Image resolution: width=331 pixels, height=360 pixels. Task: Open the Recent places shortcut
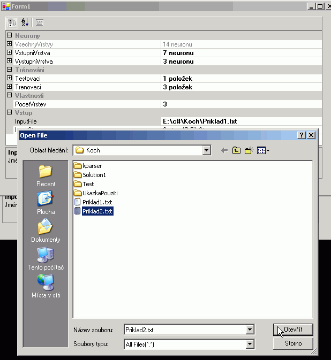coord(46,176)
